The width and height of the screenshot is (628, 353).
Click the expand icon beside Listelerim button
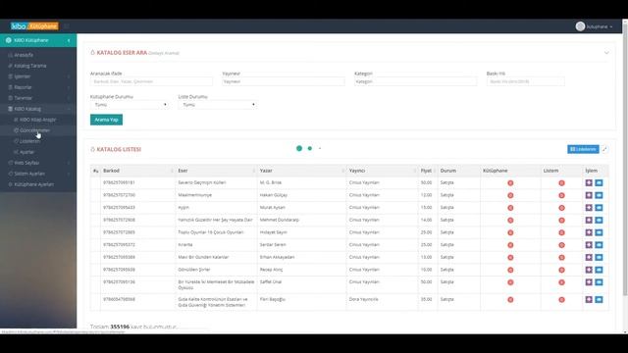tap(604, 149)
